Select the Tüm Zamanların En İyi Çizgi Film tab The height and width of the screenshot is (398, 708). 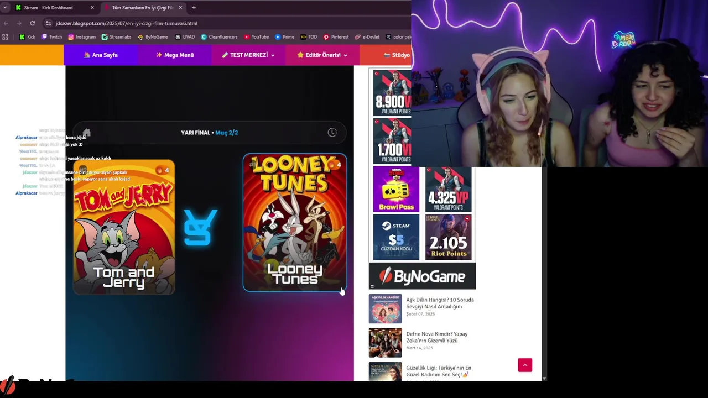[x=143, y=8]
